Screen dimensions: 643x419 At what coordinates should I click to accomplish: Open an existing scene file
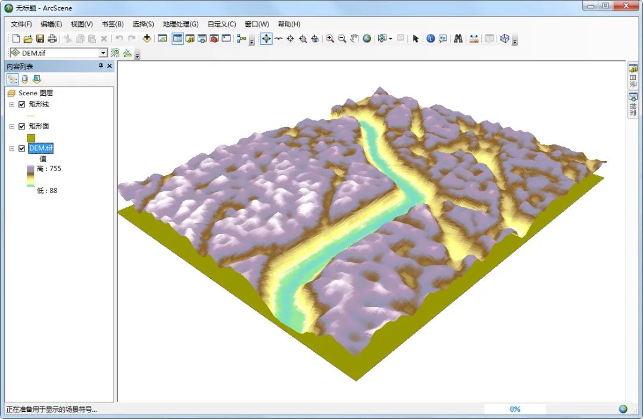[x=28, y=39]
